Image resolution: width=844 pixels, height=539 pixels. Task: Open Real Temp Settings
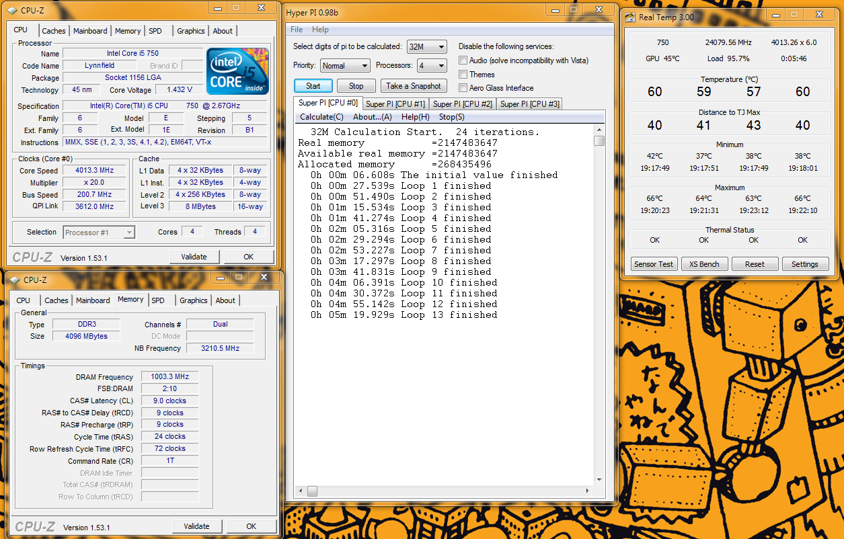(804, 264)
